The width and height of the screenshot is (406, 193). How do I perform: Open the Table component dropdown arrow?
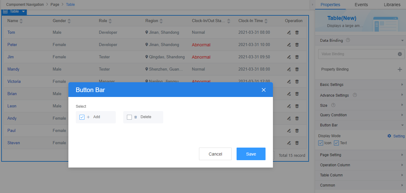tap(23, 12)
